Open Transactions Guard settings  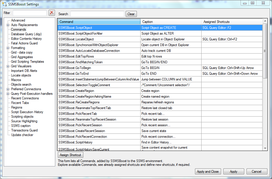click(24, 130)
